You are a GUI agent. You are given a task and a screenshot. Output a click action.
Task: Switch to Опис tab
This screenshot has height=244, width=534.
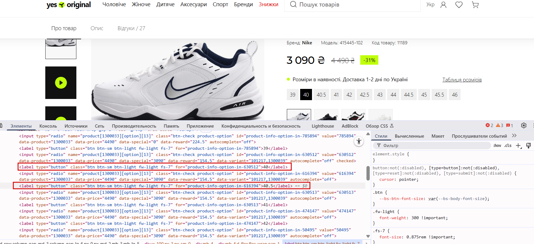[97, 28]
